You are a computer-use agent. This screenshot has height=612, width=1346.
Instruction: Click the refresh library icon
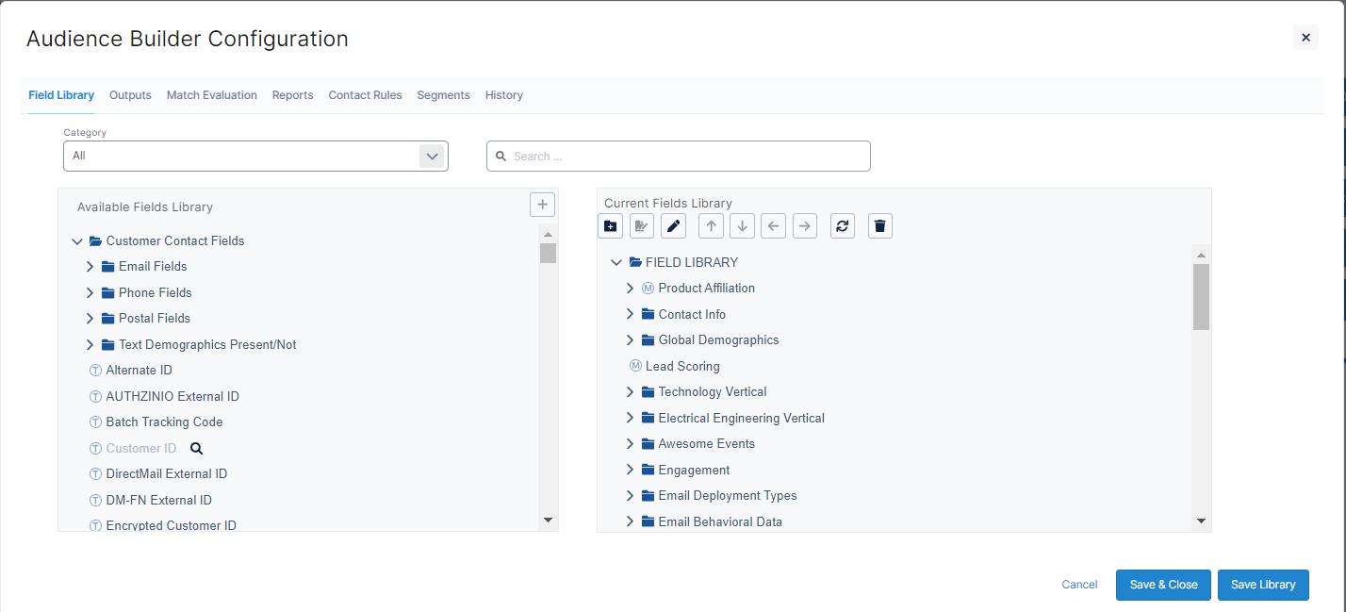pyautogui.click(x=842, y=226)
